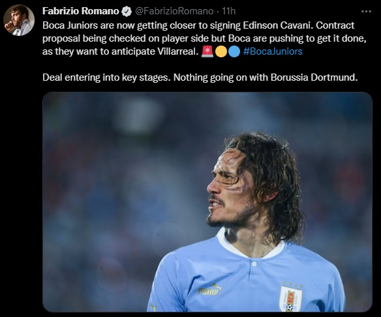The image size is (381, 317).
Task: Click the Fabrizio Romano display name
Action: [81, 11]
